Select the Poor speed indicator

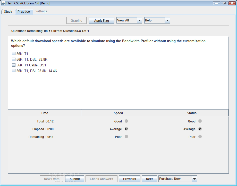(126, 137)
